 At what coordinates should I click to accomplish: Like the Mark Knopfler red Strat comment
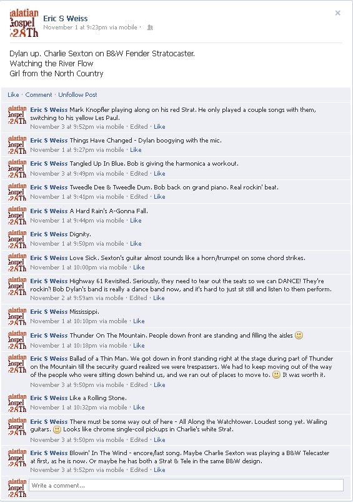click(159, 126)
